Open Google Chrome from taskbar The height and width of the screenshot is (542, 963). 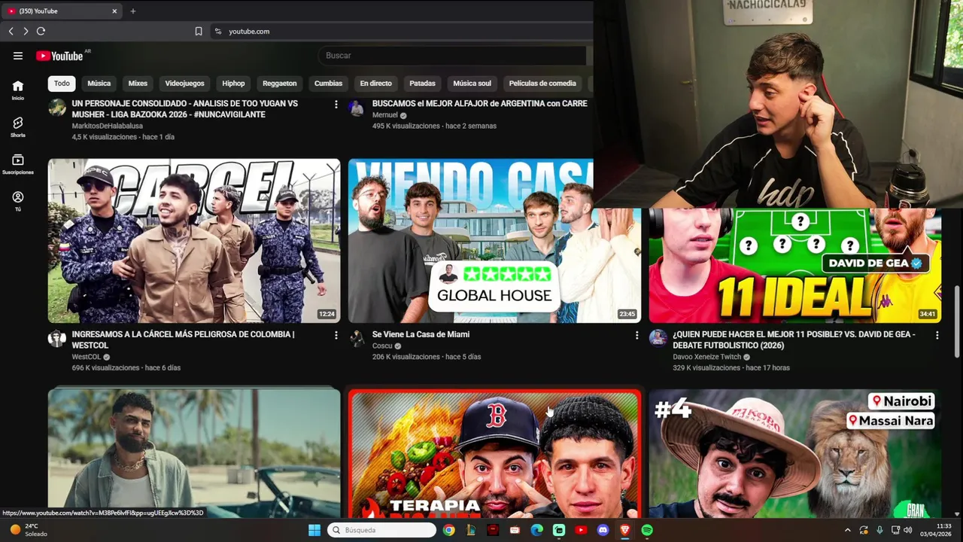(448, 530)
